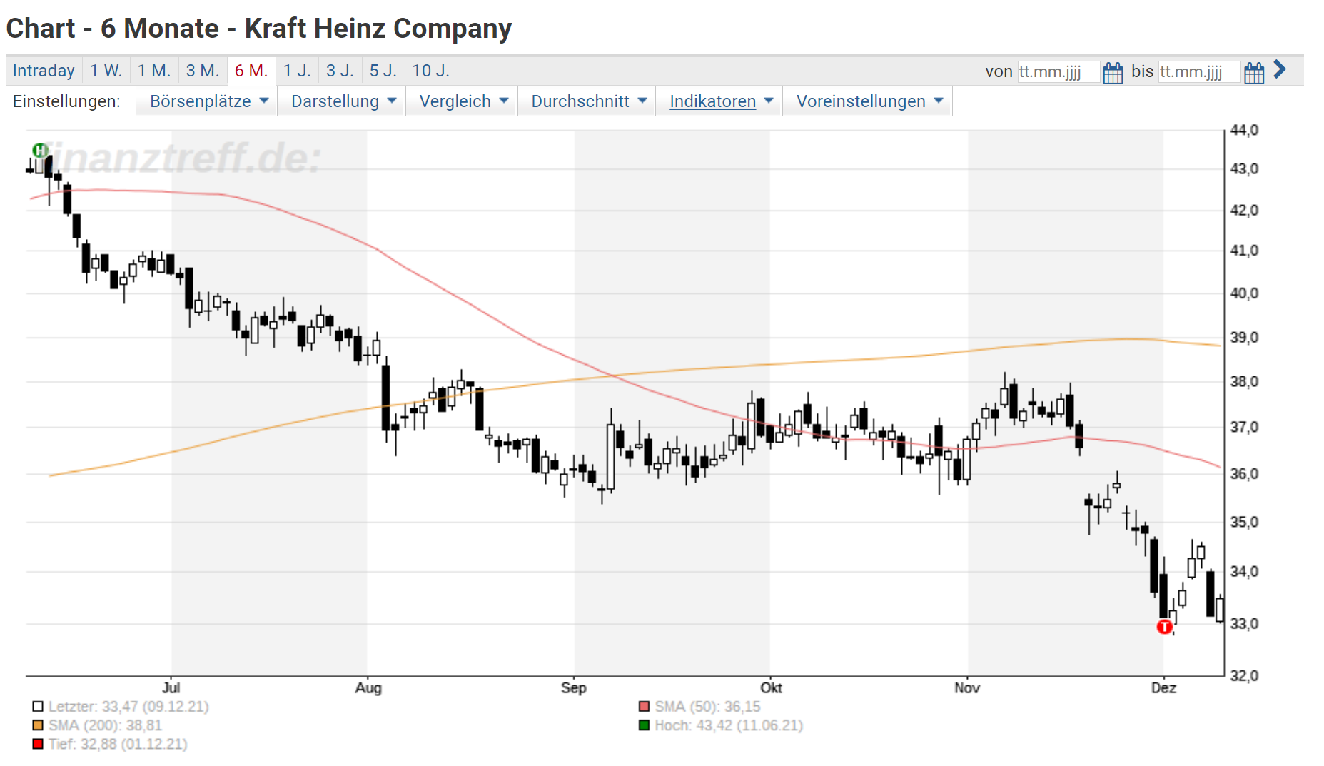The height and width of the screenshot is (766, 1324).
Task: Click the 'Nov' axis label
Action: [967, 687]
